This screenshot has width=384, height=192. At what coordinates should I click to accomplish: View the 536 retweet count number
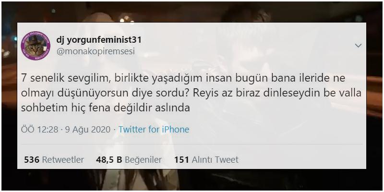32,160
